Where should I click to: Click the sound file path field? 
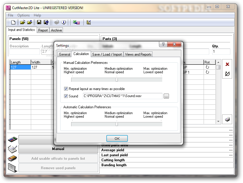pyautogui.click(x=123, y=96)
